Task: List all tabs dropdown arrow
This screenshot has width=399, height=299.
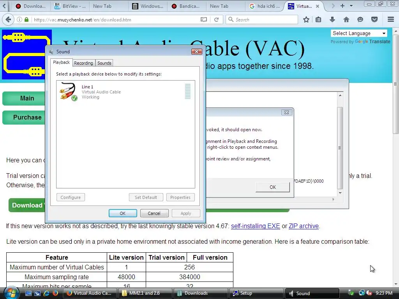Action: [x=351, y=6]
